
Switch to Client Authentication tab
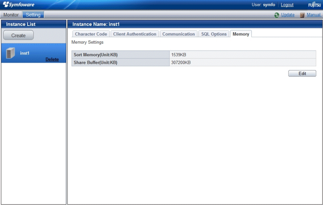coord(135,34)
